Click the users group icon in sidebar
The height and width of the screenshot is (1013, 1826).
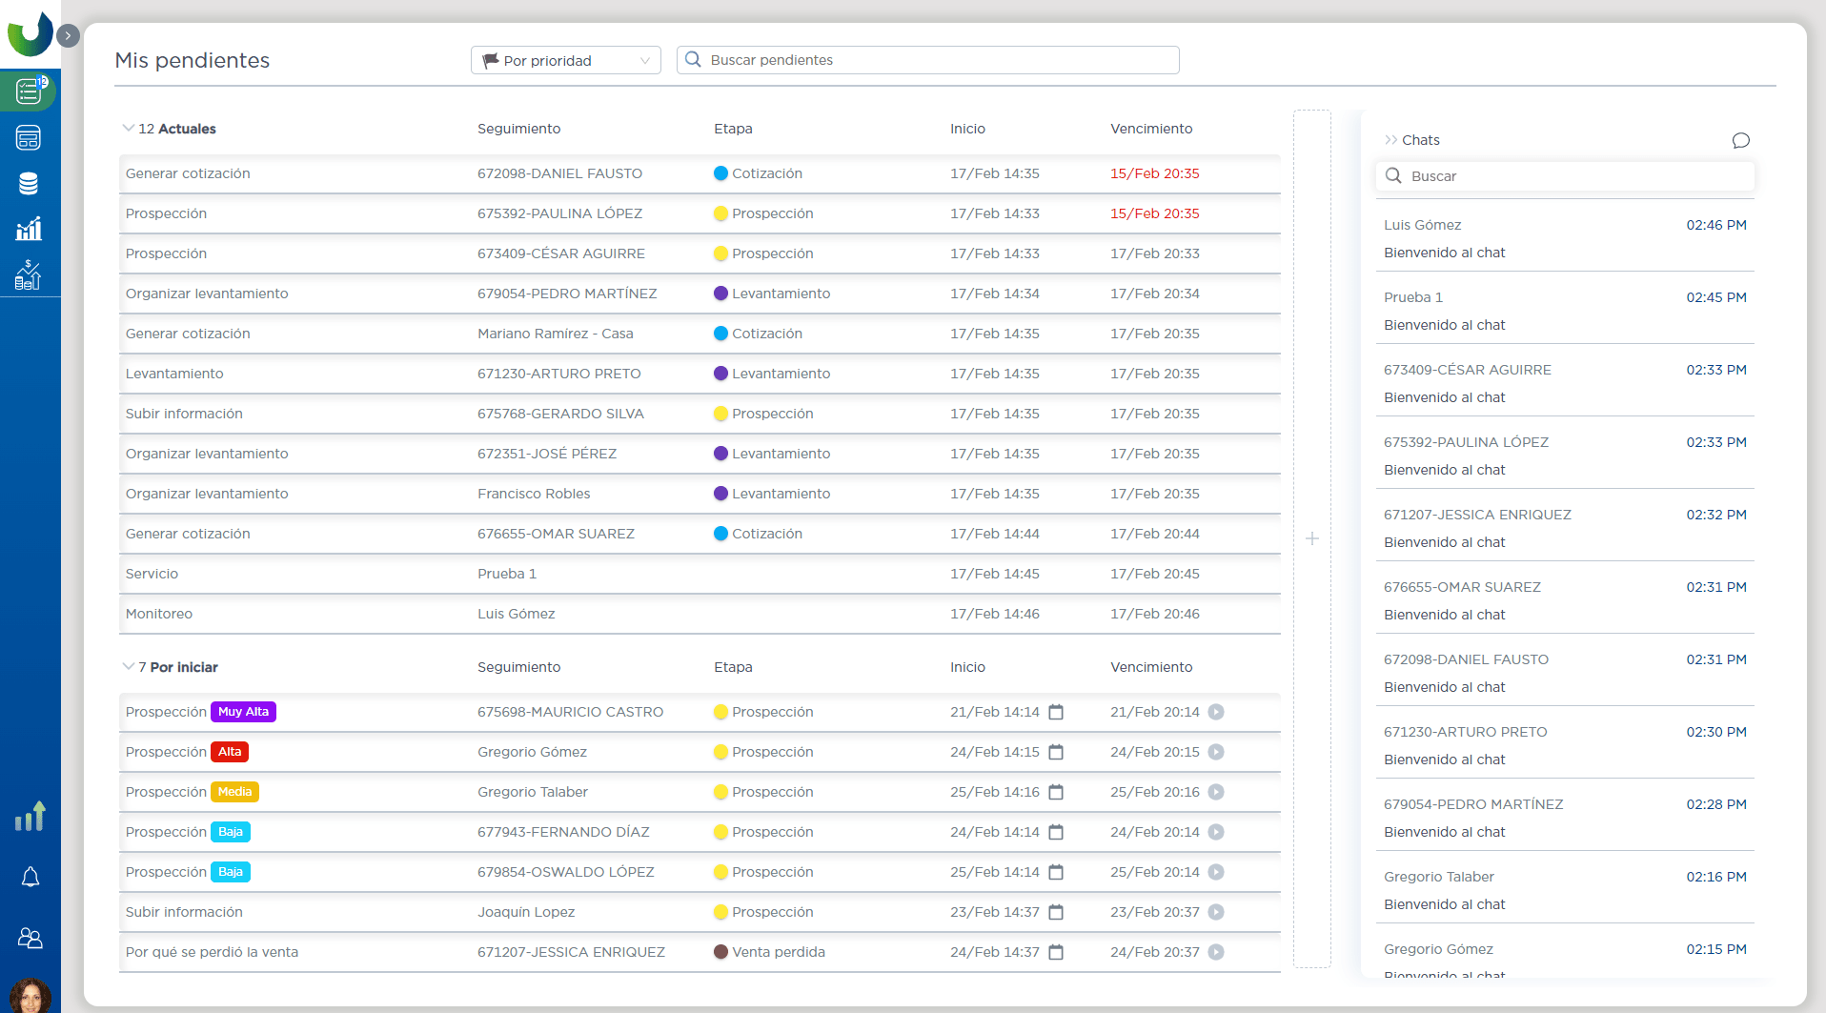point(30,939)
